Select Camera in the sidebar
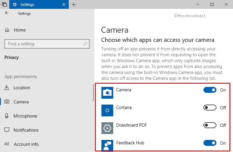This screenshot has width=233, height=152. pyautogui.click(x=21, y=102)
